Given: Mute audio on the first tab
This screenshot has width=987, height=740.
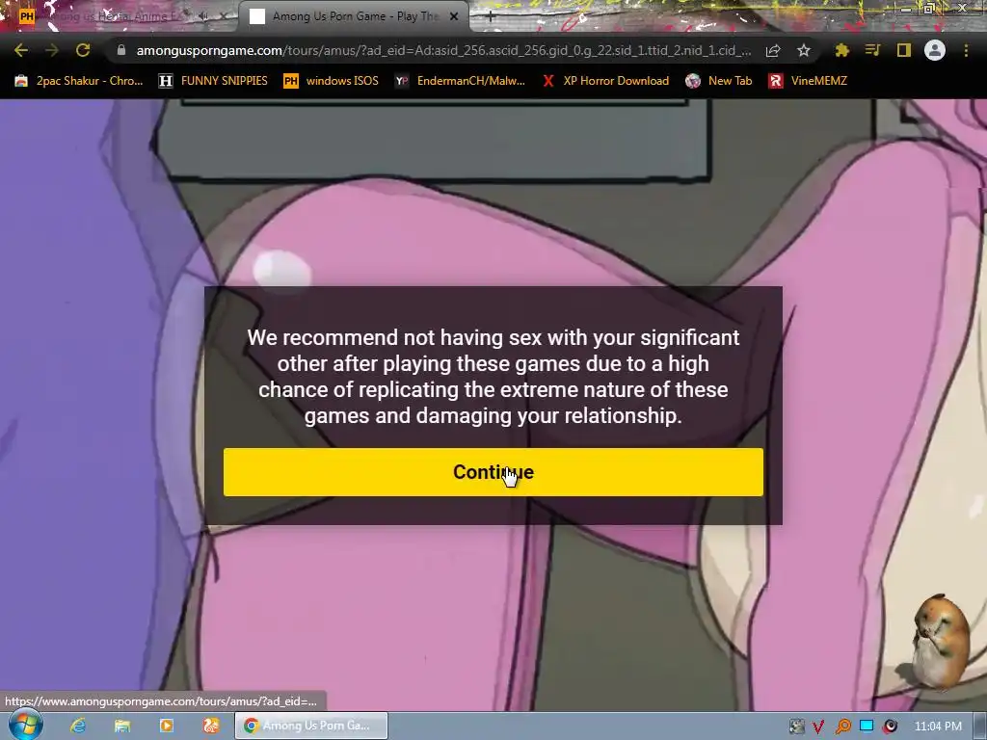Looking at the screenshot, I should [x=203, y=16].
